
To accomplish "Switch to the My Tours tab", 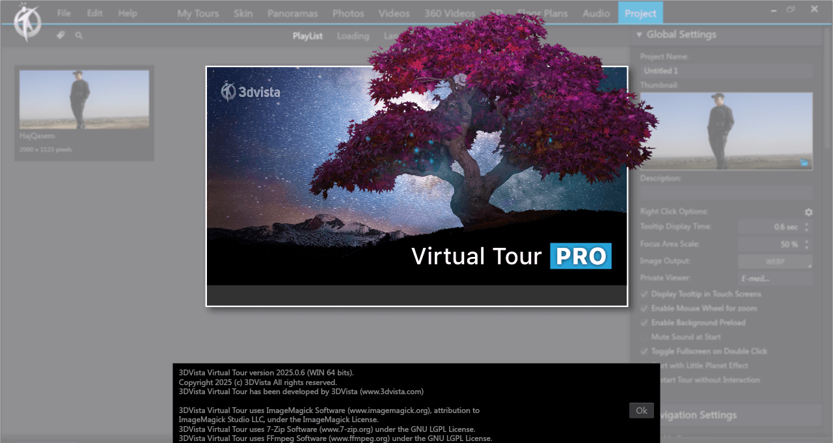I will click(x=198, y=13).
